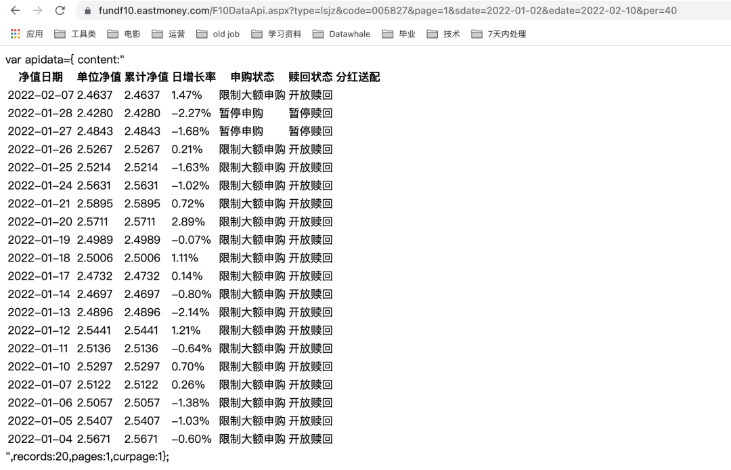The width and height of the screenshot is (731, 470).
Task: Open the old job bookmark folder
Action: click(218, 34)
